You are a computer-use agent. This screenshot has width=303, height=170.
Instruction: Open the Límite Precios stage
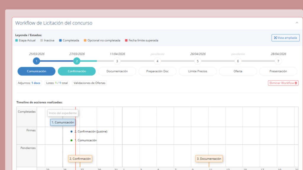coord(197,71)
